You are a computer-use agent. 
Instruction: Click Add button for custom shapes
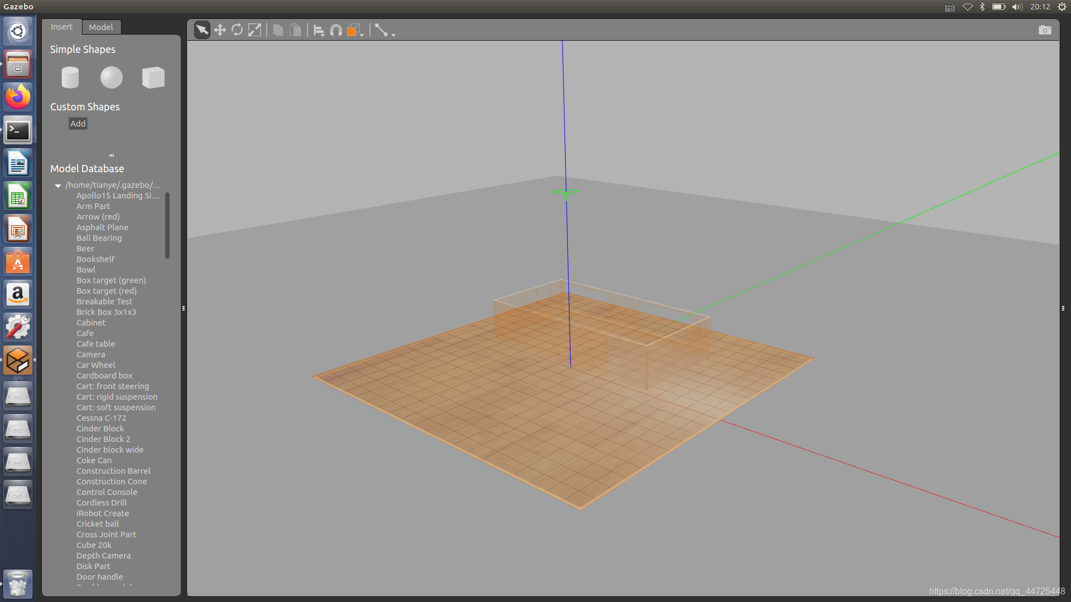(x=78, y=124)
